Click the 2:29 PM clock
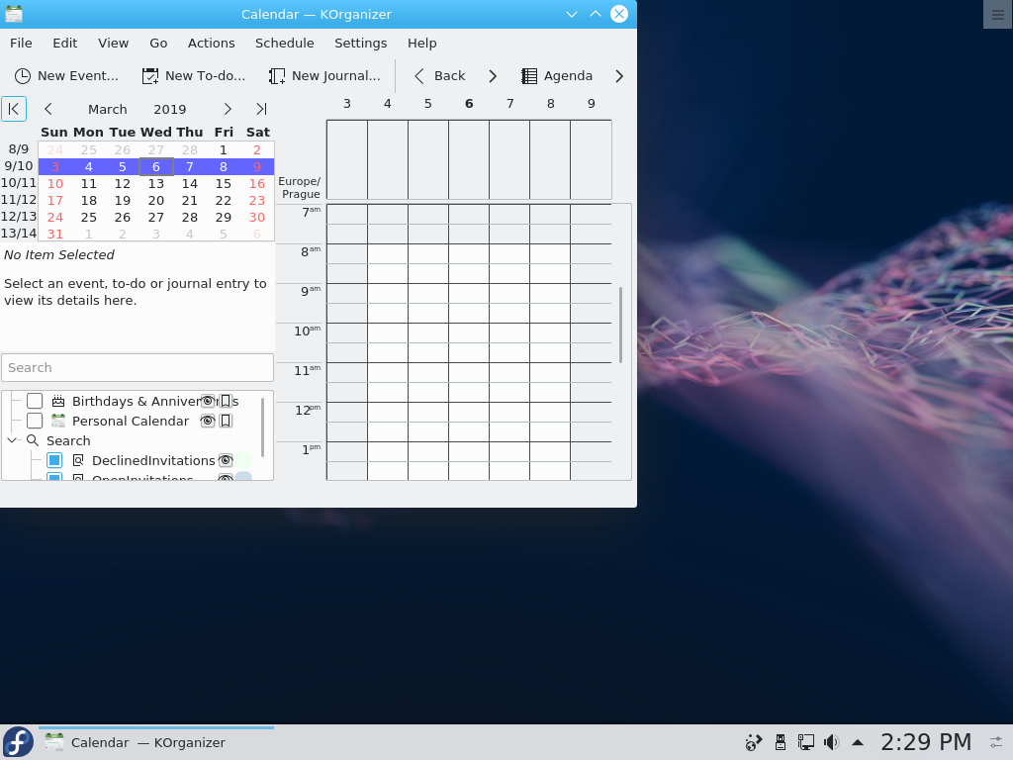 926,742
